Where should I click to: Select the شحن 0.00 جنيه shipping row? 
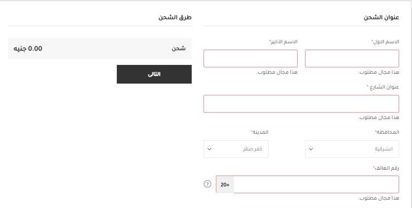[x=100, y=48]
